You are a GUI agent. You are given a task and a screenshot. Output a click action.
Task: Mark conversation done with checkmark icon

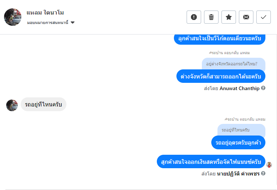coord(264,17)
